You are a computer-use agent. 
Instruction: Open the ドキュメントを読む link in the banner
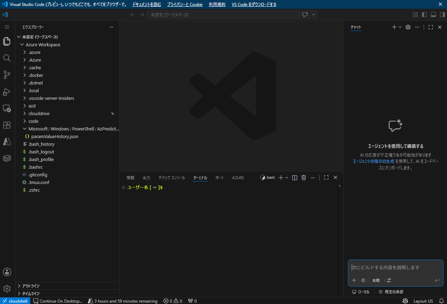[147, 5]
